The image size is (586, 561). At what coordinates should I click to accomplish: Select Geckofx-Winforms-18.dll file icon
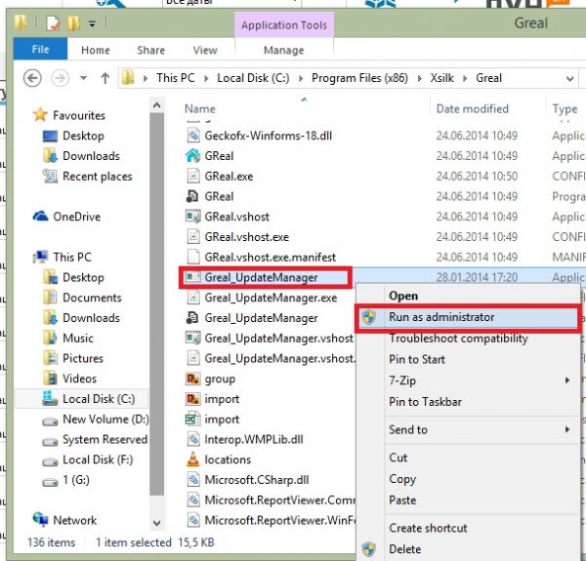coord(192,136)
